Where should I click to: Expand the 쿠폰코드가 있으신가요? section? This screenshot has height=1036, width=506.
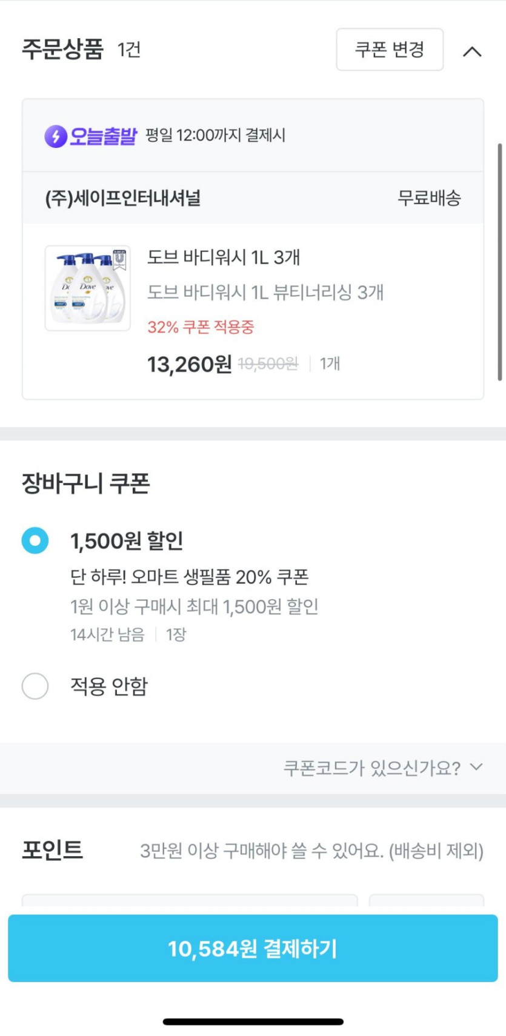371,768
